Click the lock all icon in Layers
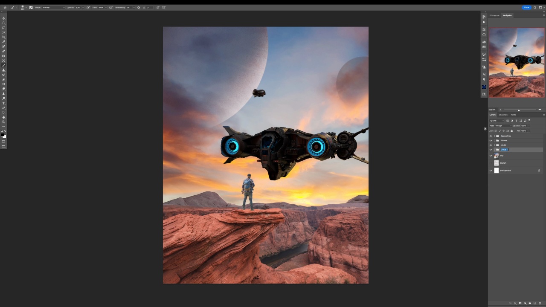Viewport: 546px width, 307px height. pos(512,131)
